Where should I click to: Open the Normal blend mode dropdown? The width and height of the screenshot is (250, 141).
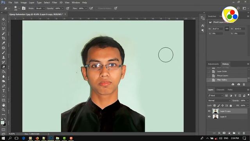219,101
